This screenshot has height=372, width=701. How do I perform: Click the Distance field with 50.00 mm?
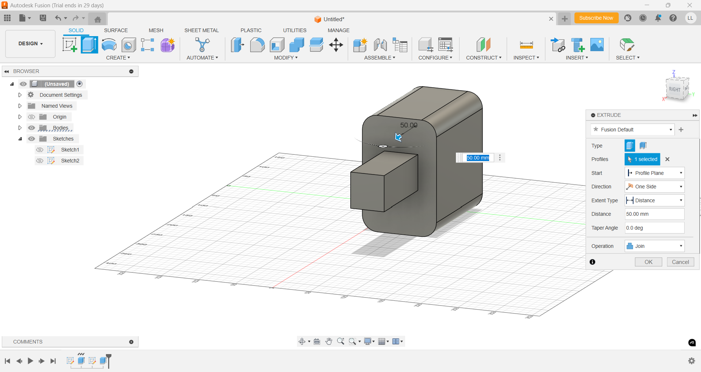coord(654,214)
